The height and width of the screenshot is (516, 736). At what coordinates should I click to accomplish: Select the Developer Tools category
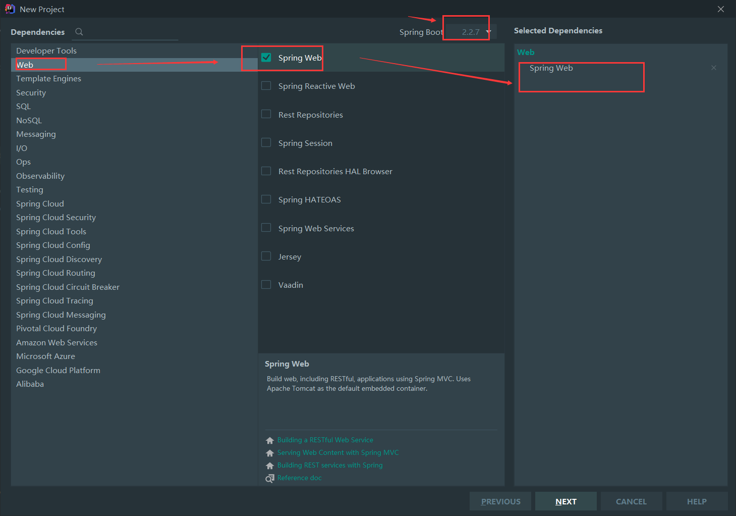134,50
